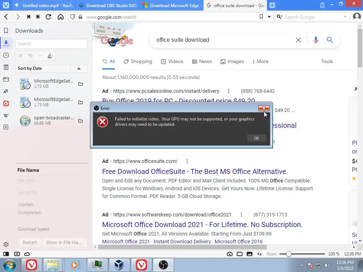Image resolution: width=363 pixels, height=272 pixels.
Task: Open the Translate panel
Action: (6, 91)
